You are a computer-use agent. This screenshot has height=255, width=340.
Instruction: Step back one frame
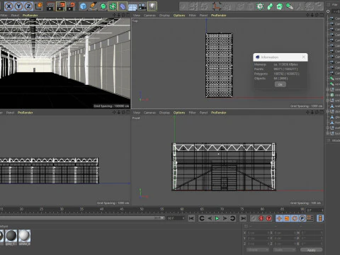point(210,218)
